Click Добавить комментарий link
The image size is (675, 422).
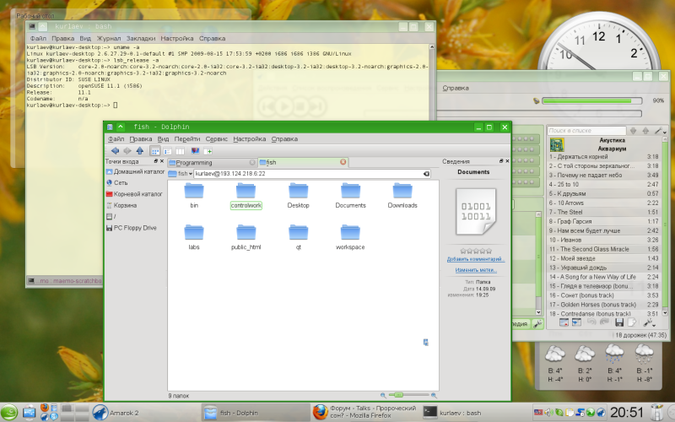[x=476, y=259]
